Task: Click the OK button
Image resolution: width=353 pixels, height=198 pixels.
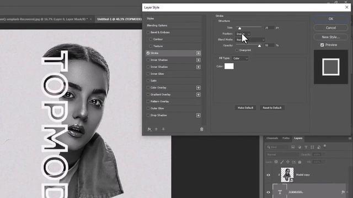Action: click(x=330, y=19)
